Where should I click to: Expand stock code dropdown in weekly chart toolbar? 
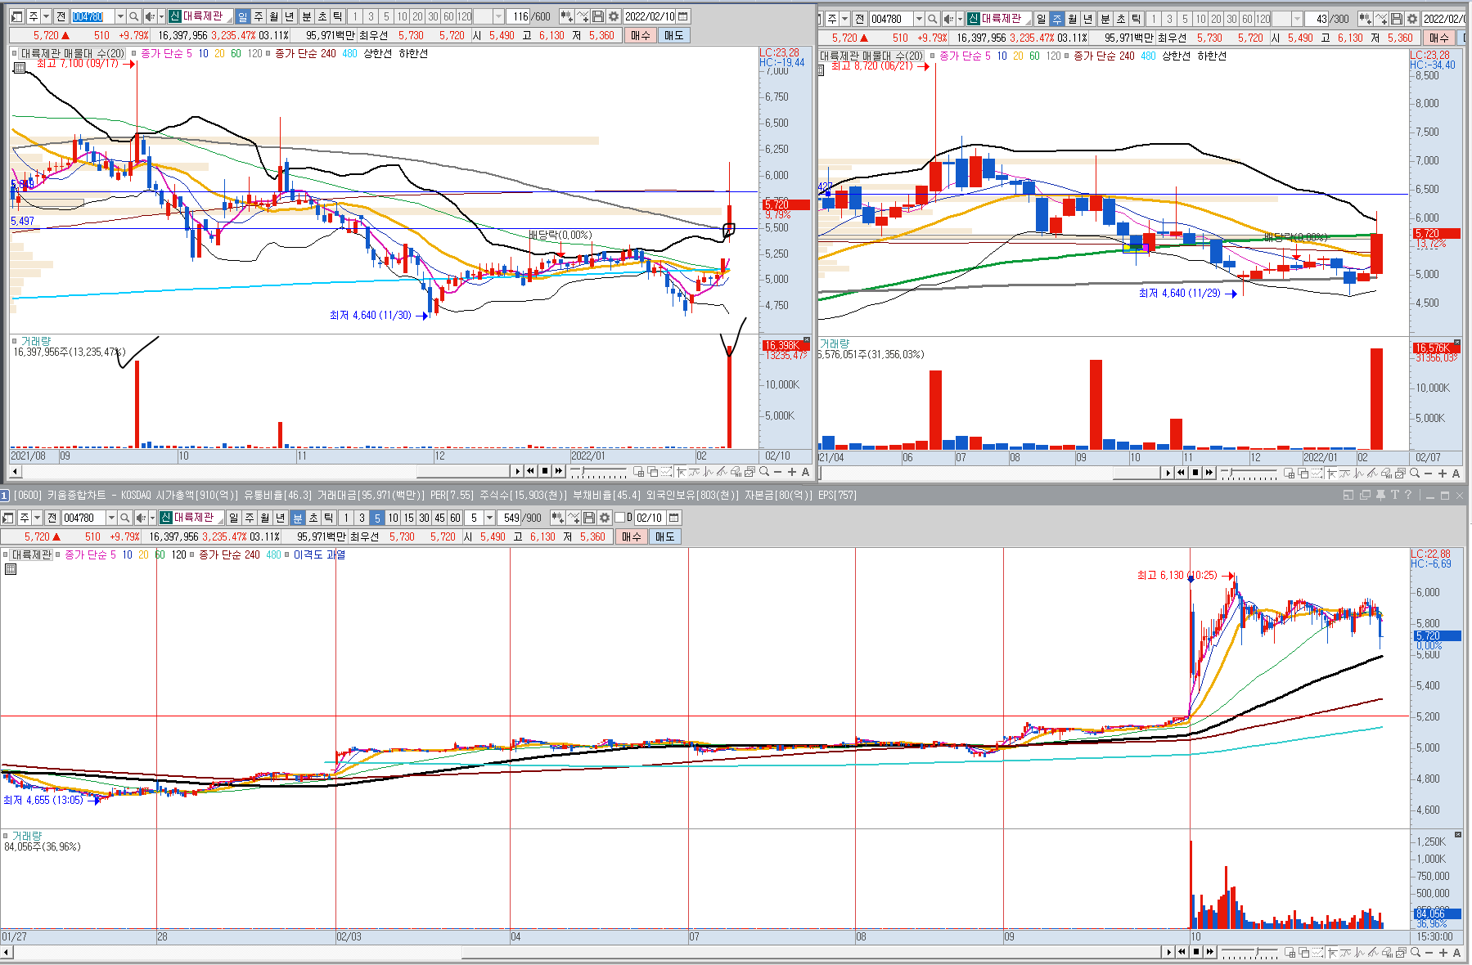919,19
